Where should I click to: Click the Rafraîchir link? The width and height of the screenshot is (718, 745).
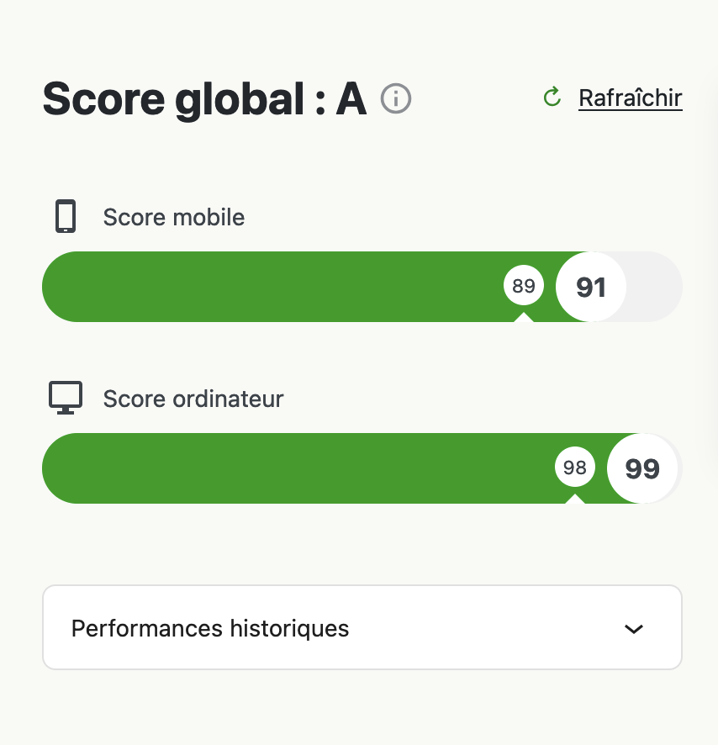point(630,98)
